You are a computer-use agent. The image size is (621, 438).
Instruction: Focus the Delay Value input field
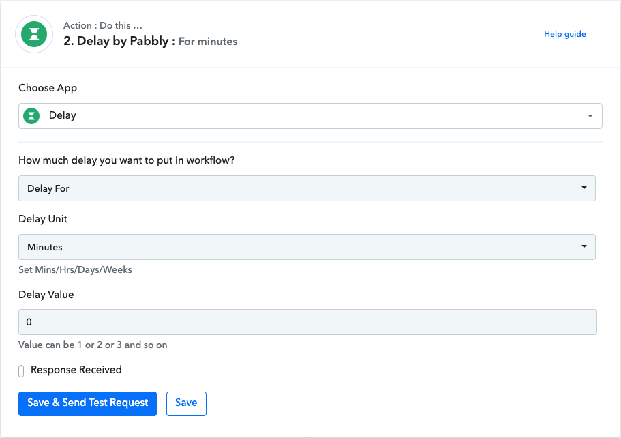coord(307,322)
